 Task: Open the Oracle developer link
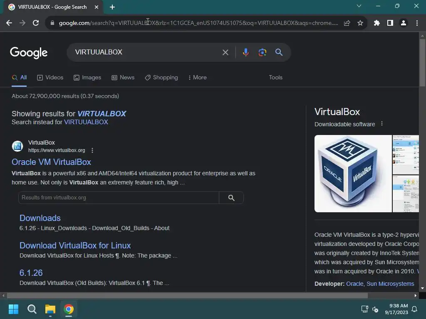tap(354, 284)
